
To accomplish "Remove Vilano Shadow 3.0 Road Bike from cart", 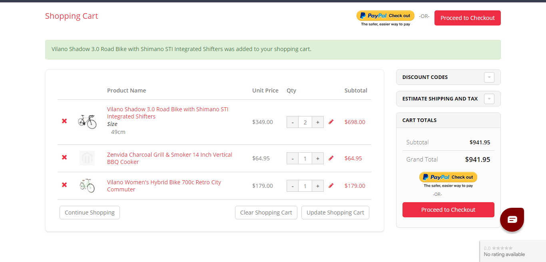I will tap(64, 121).
